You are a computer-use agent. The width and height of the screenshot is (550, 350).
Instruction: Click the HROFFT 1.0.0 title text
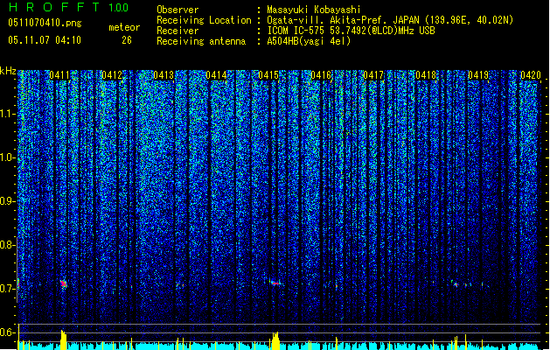(x=68, y=7)
